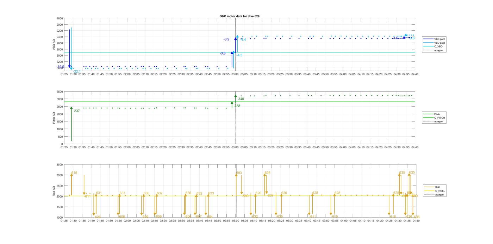Click the '620' roll data label
This screenshot has width=493, height=244.
coord(258,193)
